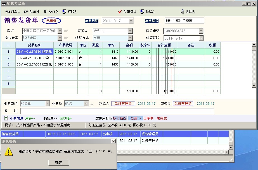
Task: Open the 结算期限 settlement date dropdown
Action: pyautogui.click(x=201, y=38)
